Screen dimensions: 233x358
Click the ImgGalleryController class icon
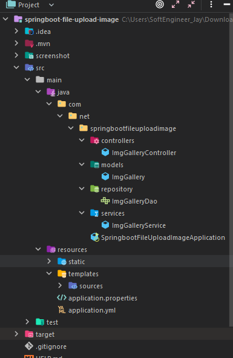click(x=105, y=152)
